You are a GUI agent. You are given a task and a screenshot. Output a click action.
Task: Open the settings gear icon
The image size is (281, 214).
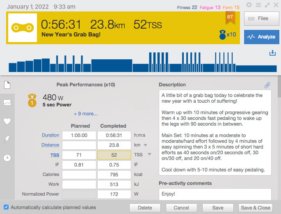[x=249, y=5]
